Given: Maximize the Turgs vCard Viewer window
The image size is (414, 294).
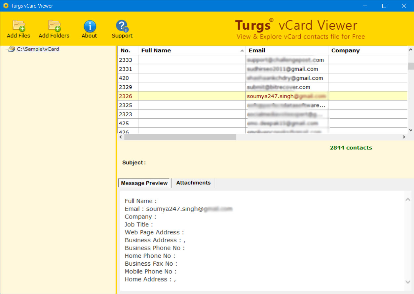Looking at the screenshot, I should click(384, 6).
